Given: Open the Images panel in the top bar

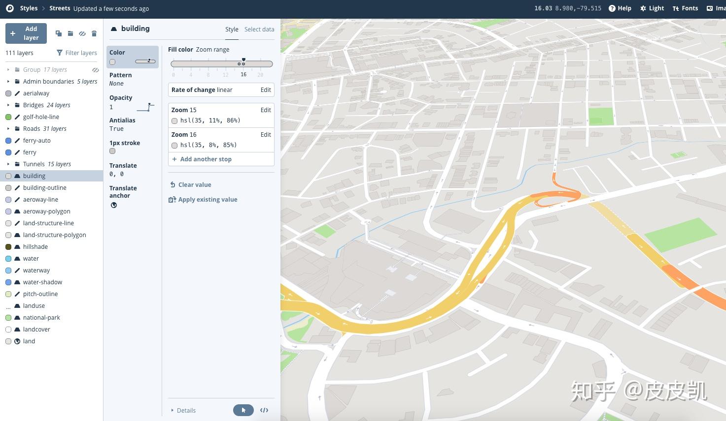Looking at the screenshot, I should click(716, 8).
